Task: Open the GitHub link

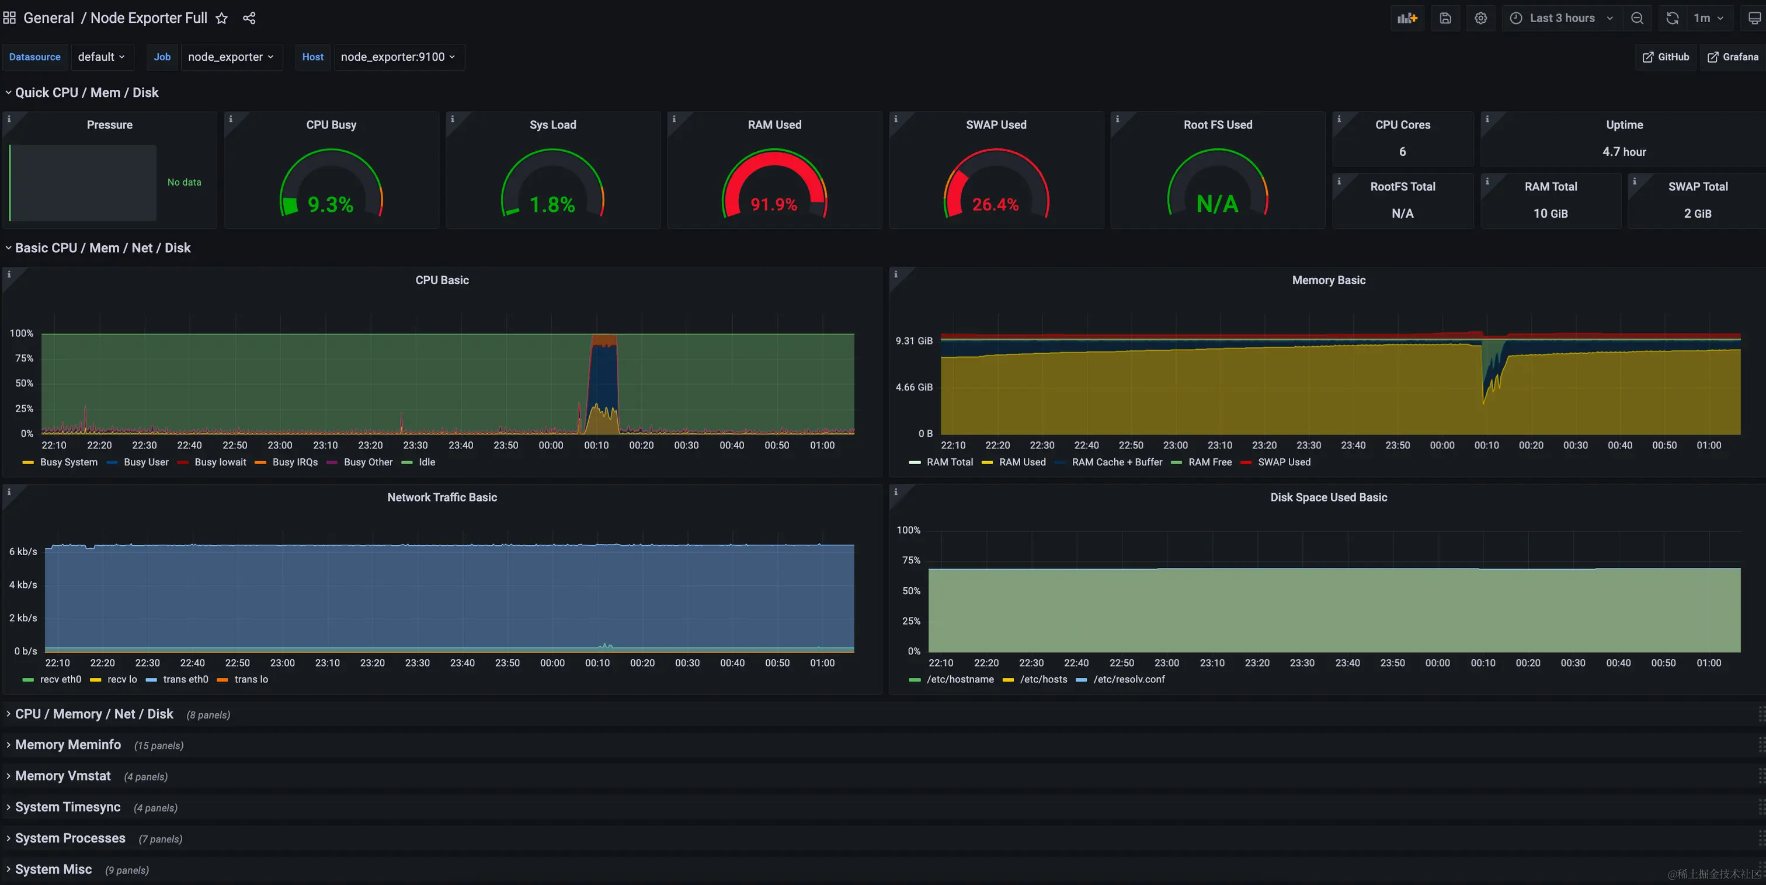Action: pos(1665,57)
